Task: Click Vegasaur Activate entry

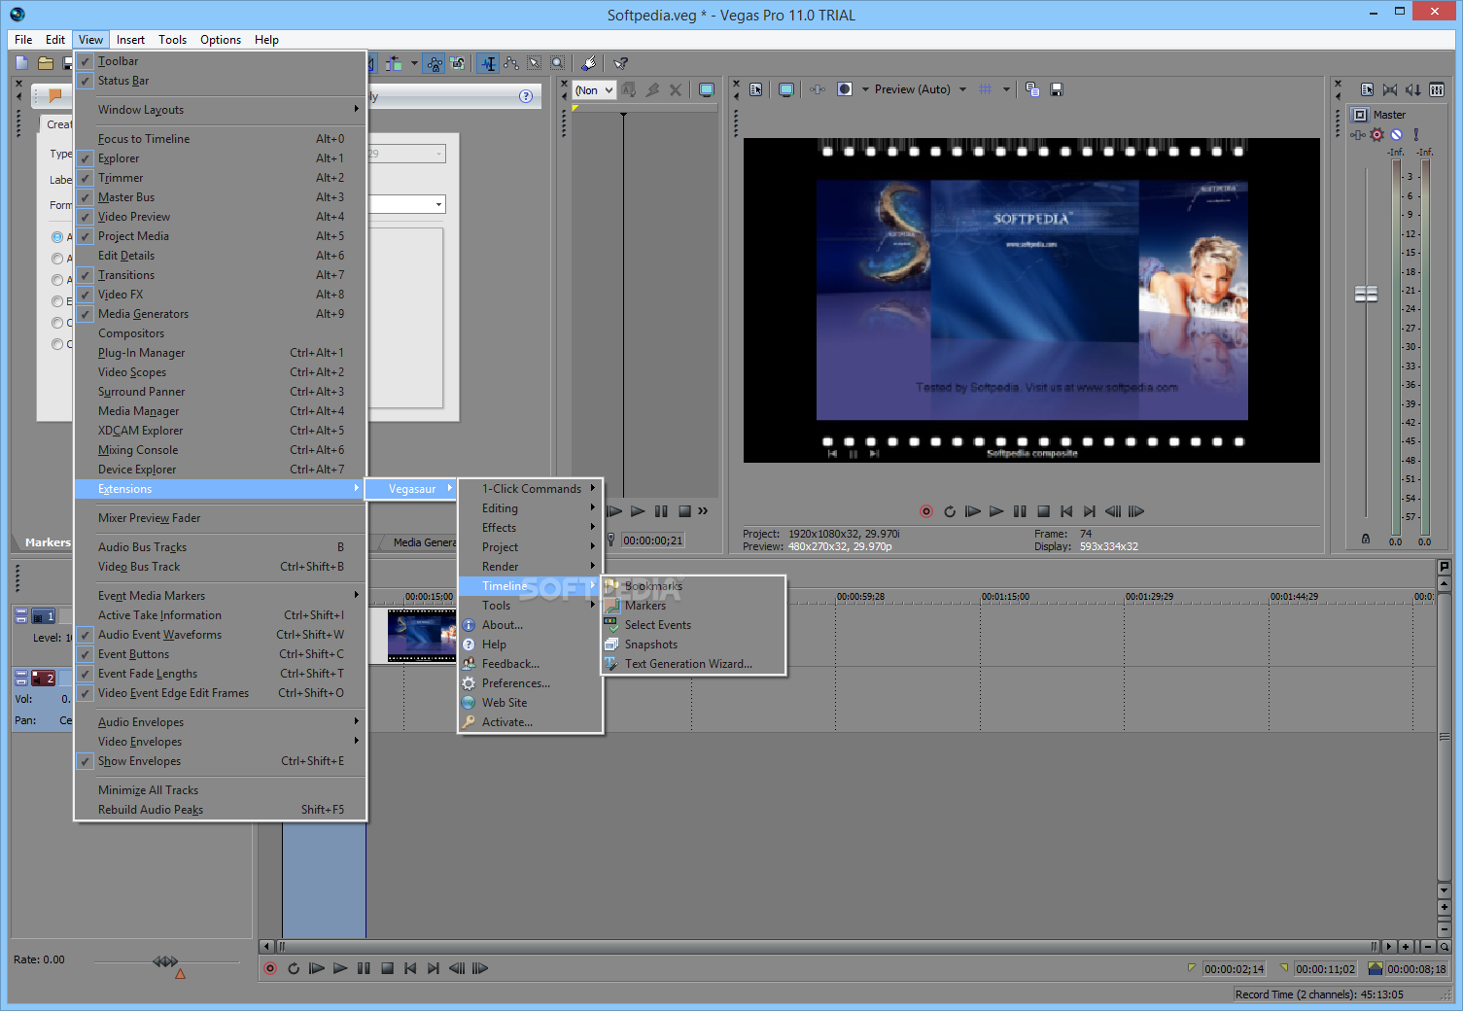Action: tap(530, 722)
